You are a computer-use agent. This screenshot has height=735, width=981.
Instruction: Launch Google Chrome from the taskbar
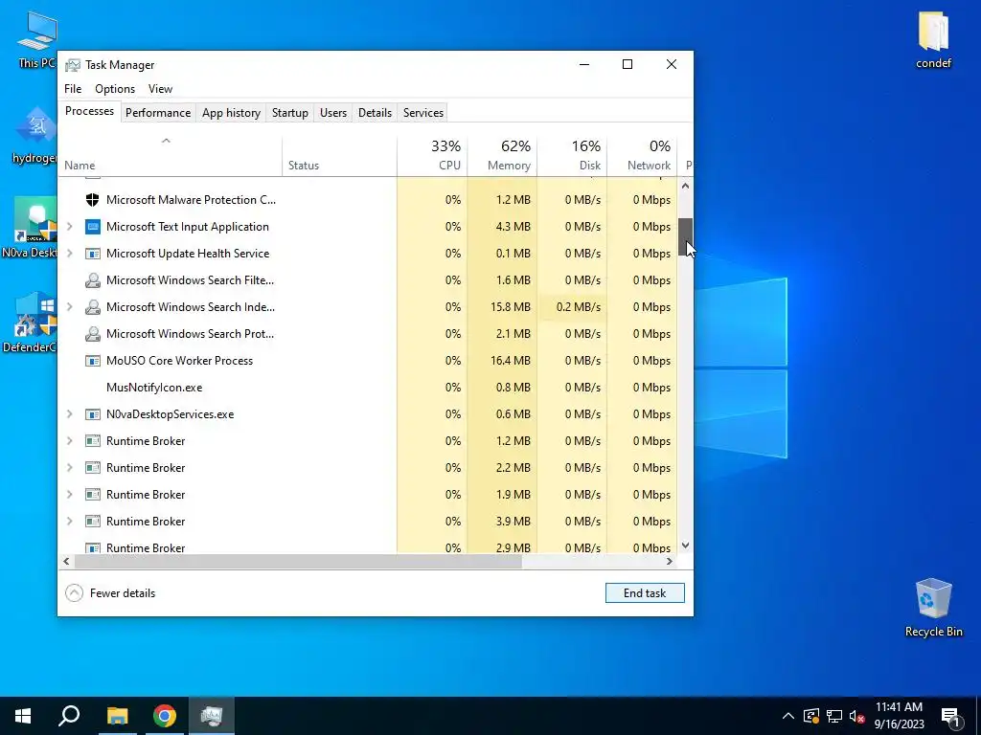tap(165, 716)
